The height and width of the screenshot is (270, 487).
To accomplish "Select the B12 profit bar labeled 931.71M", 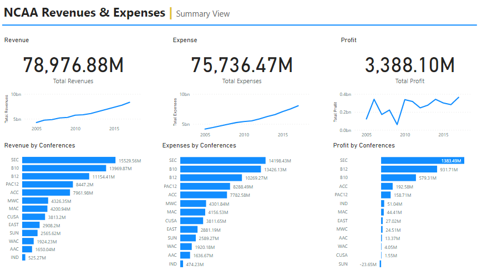I will tap(409, 169).
